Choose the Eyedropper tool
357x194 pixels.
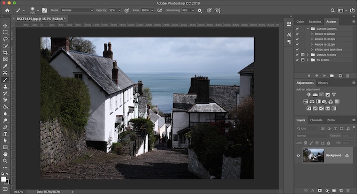coord(5,66)
